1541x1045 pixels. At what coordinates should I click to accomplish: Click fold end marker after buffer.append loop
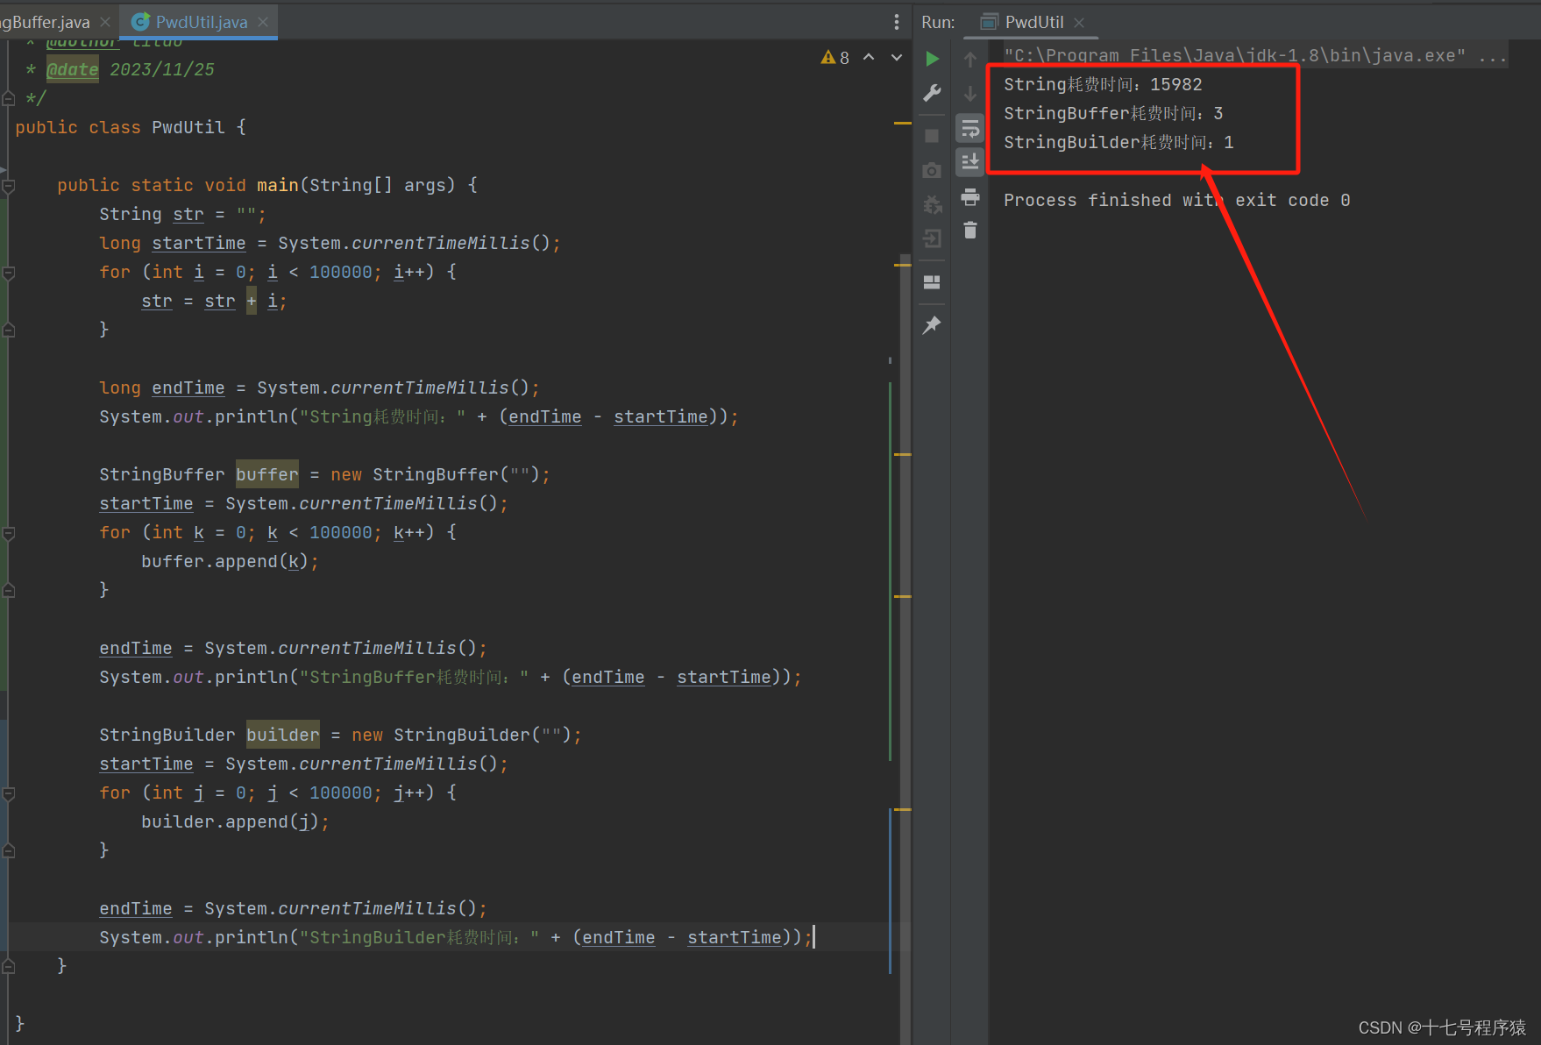point(9,590)
